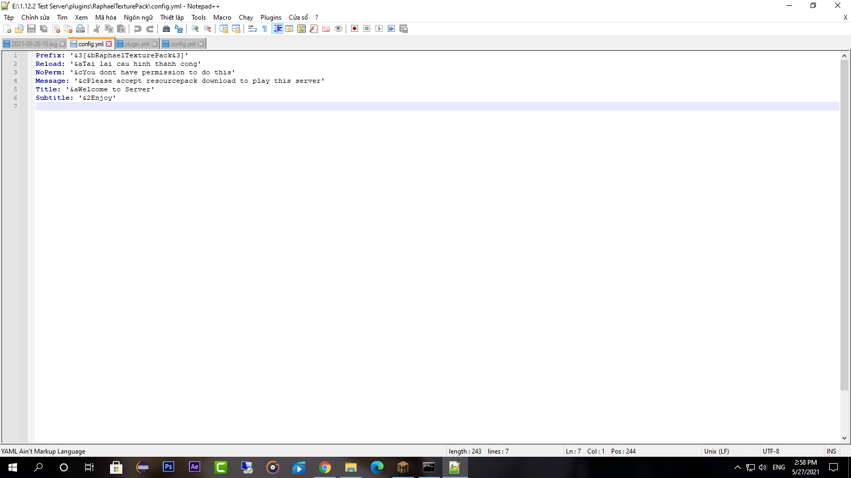The width and height of the screenshot is (851, 478).
Task: Open the Mã hóa menu
Action: click(106, 18)
